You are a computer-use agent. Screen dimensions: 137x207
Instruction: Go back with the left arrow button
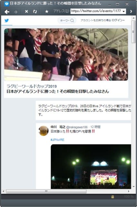7,12
